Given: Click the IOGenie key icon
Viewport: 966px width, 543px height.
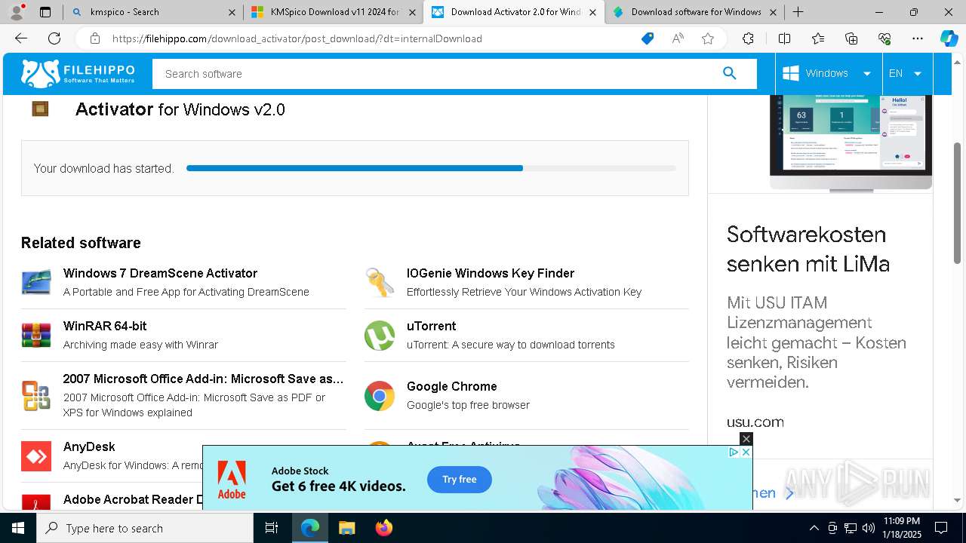Looking at the screenshot, I should [x=380, y=283].
